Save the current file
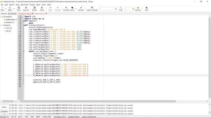The width and height of the screenshot is (211, 118). click(x=19, y=9)
